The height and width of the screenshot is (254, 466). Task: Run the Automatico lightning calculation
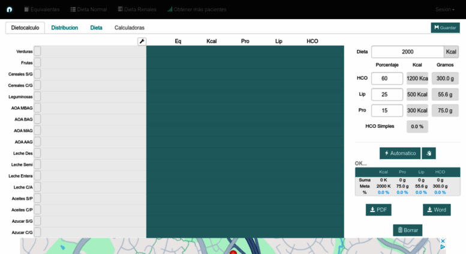pyautogui.click(x=400, y=153)
